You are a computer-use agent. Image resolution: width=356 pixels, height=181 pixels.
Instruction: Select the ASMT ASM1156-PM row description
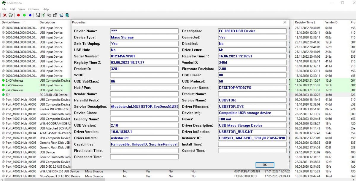[x=56, y=133]
